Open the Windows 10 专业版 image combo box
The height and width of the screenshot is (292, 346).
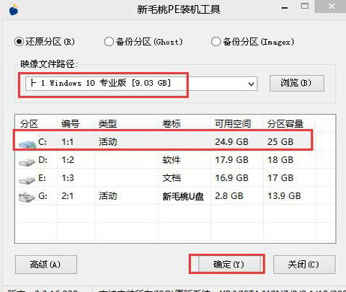coord(141,84)
